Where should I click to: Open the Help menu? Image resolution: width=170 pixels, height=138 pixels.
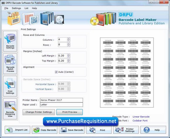(34, 8)
